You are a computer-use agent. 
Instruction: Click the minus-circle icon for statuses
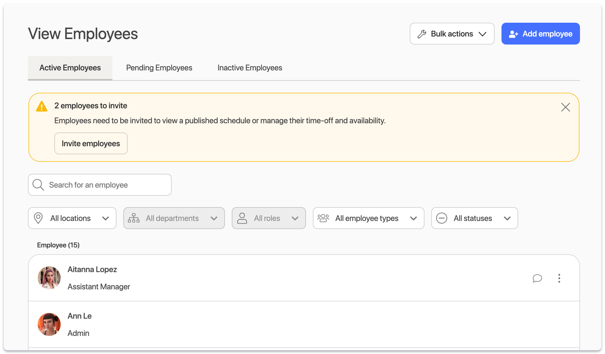point(442,218)
